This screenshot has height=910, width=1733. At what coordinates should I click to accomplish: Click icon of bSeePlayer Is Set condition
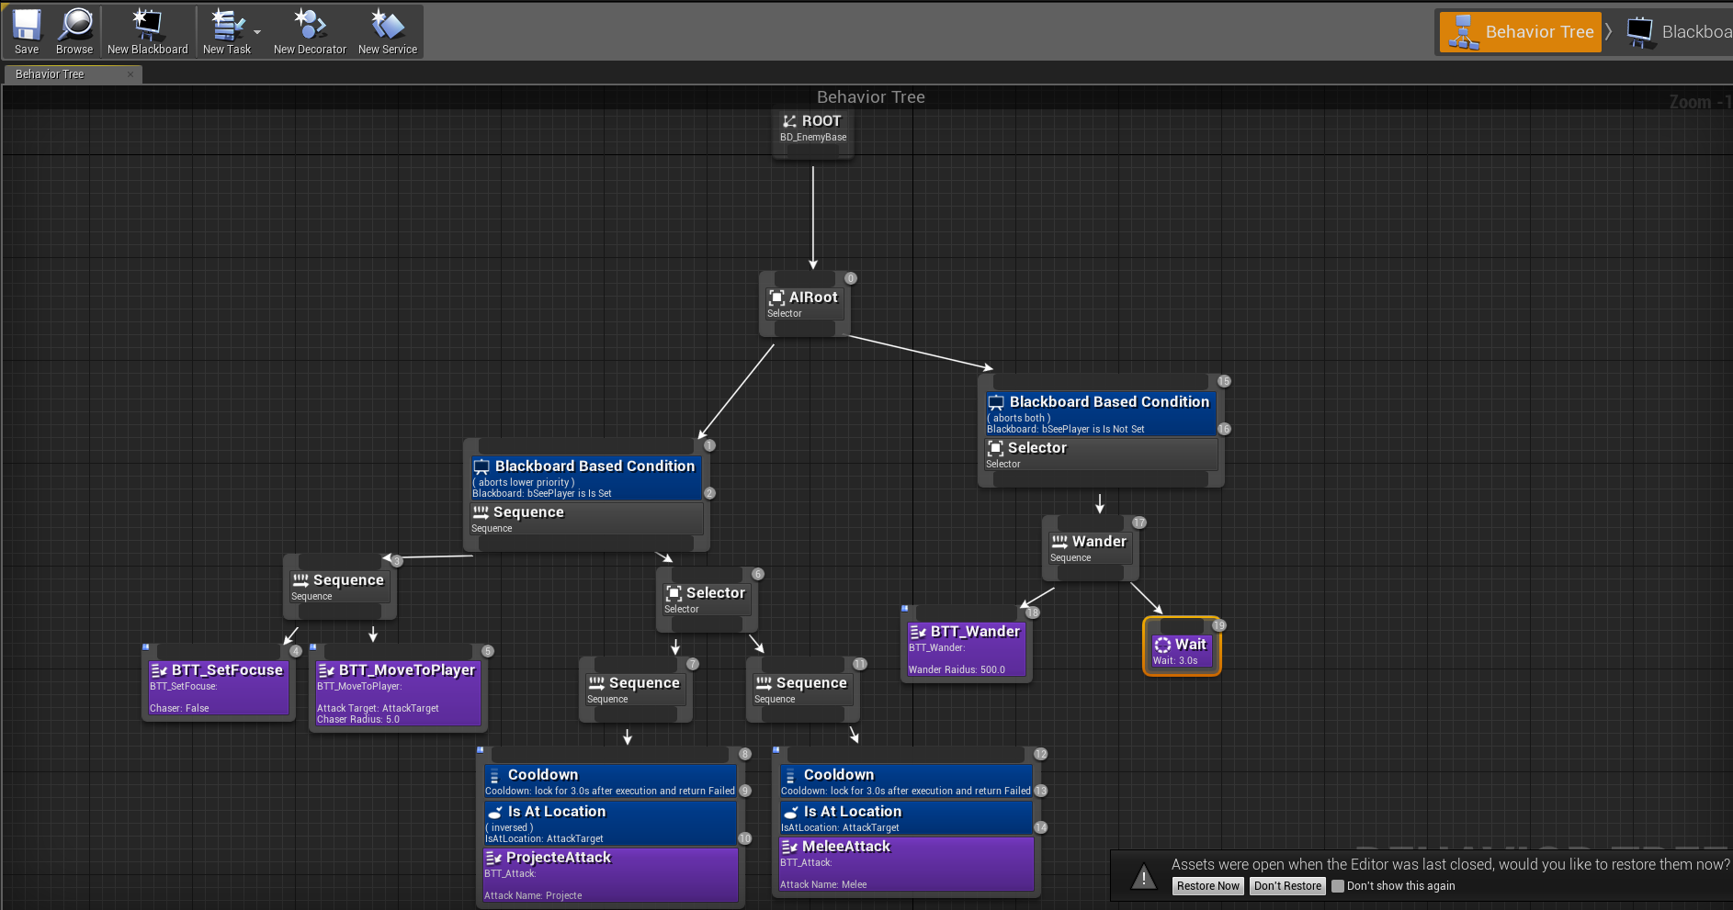click(481, 466)
